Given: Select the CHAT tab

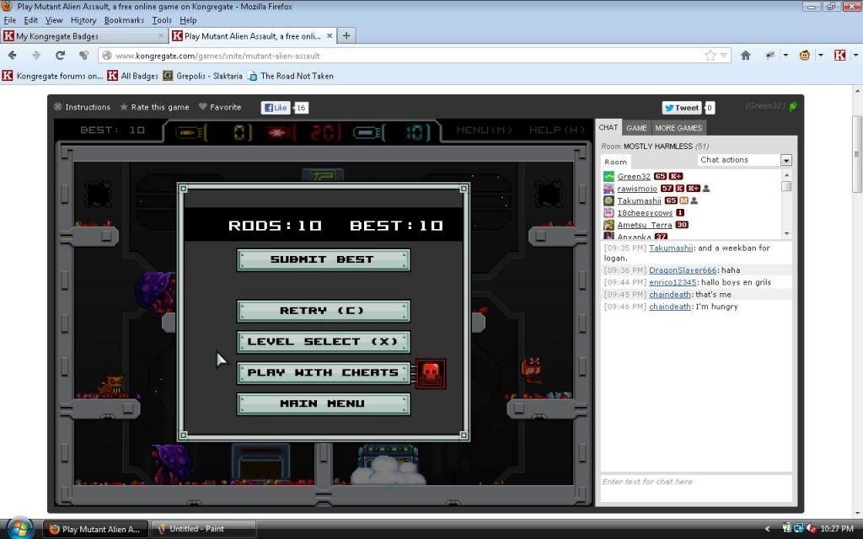Looking at the screenshot, I should [x=608, y=128].
